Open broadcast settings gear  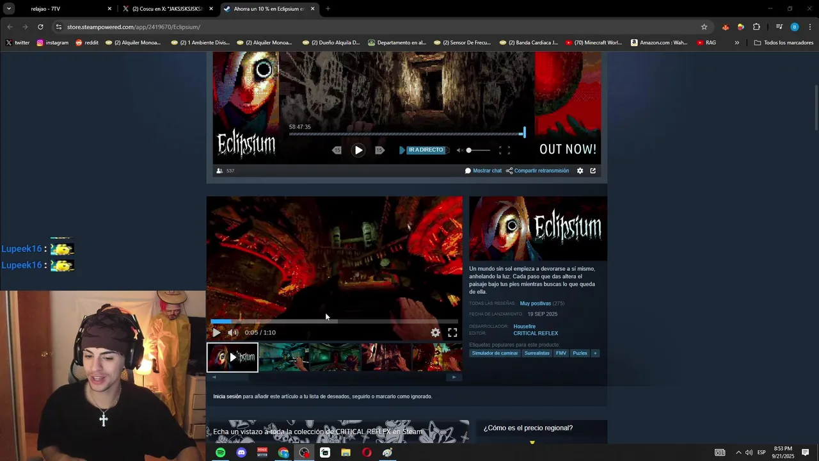pos(580,171)
